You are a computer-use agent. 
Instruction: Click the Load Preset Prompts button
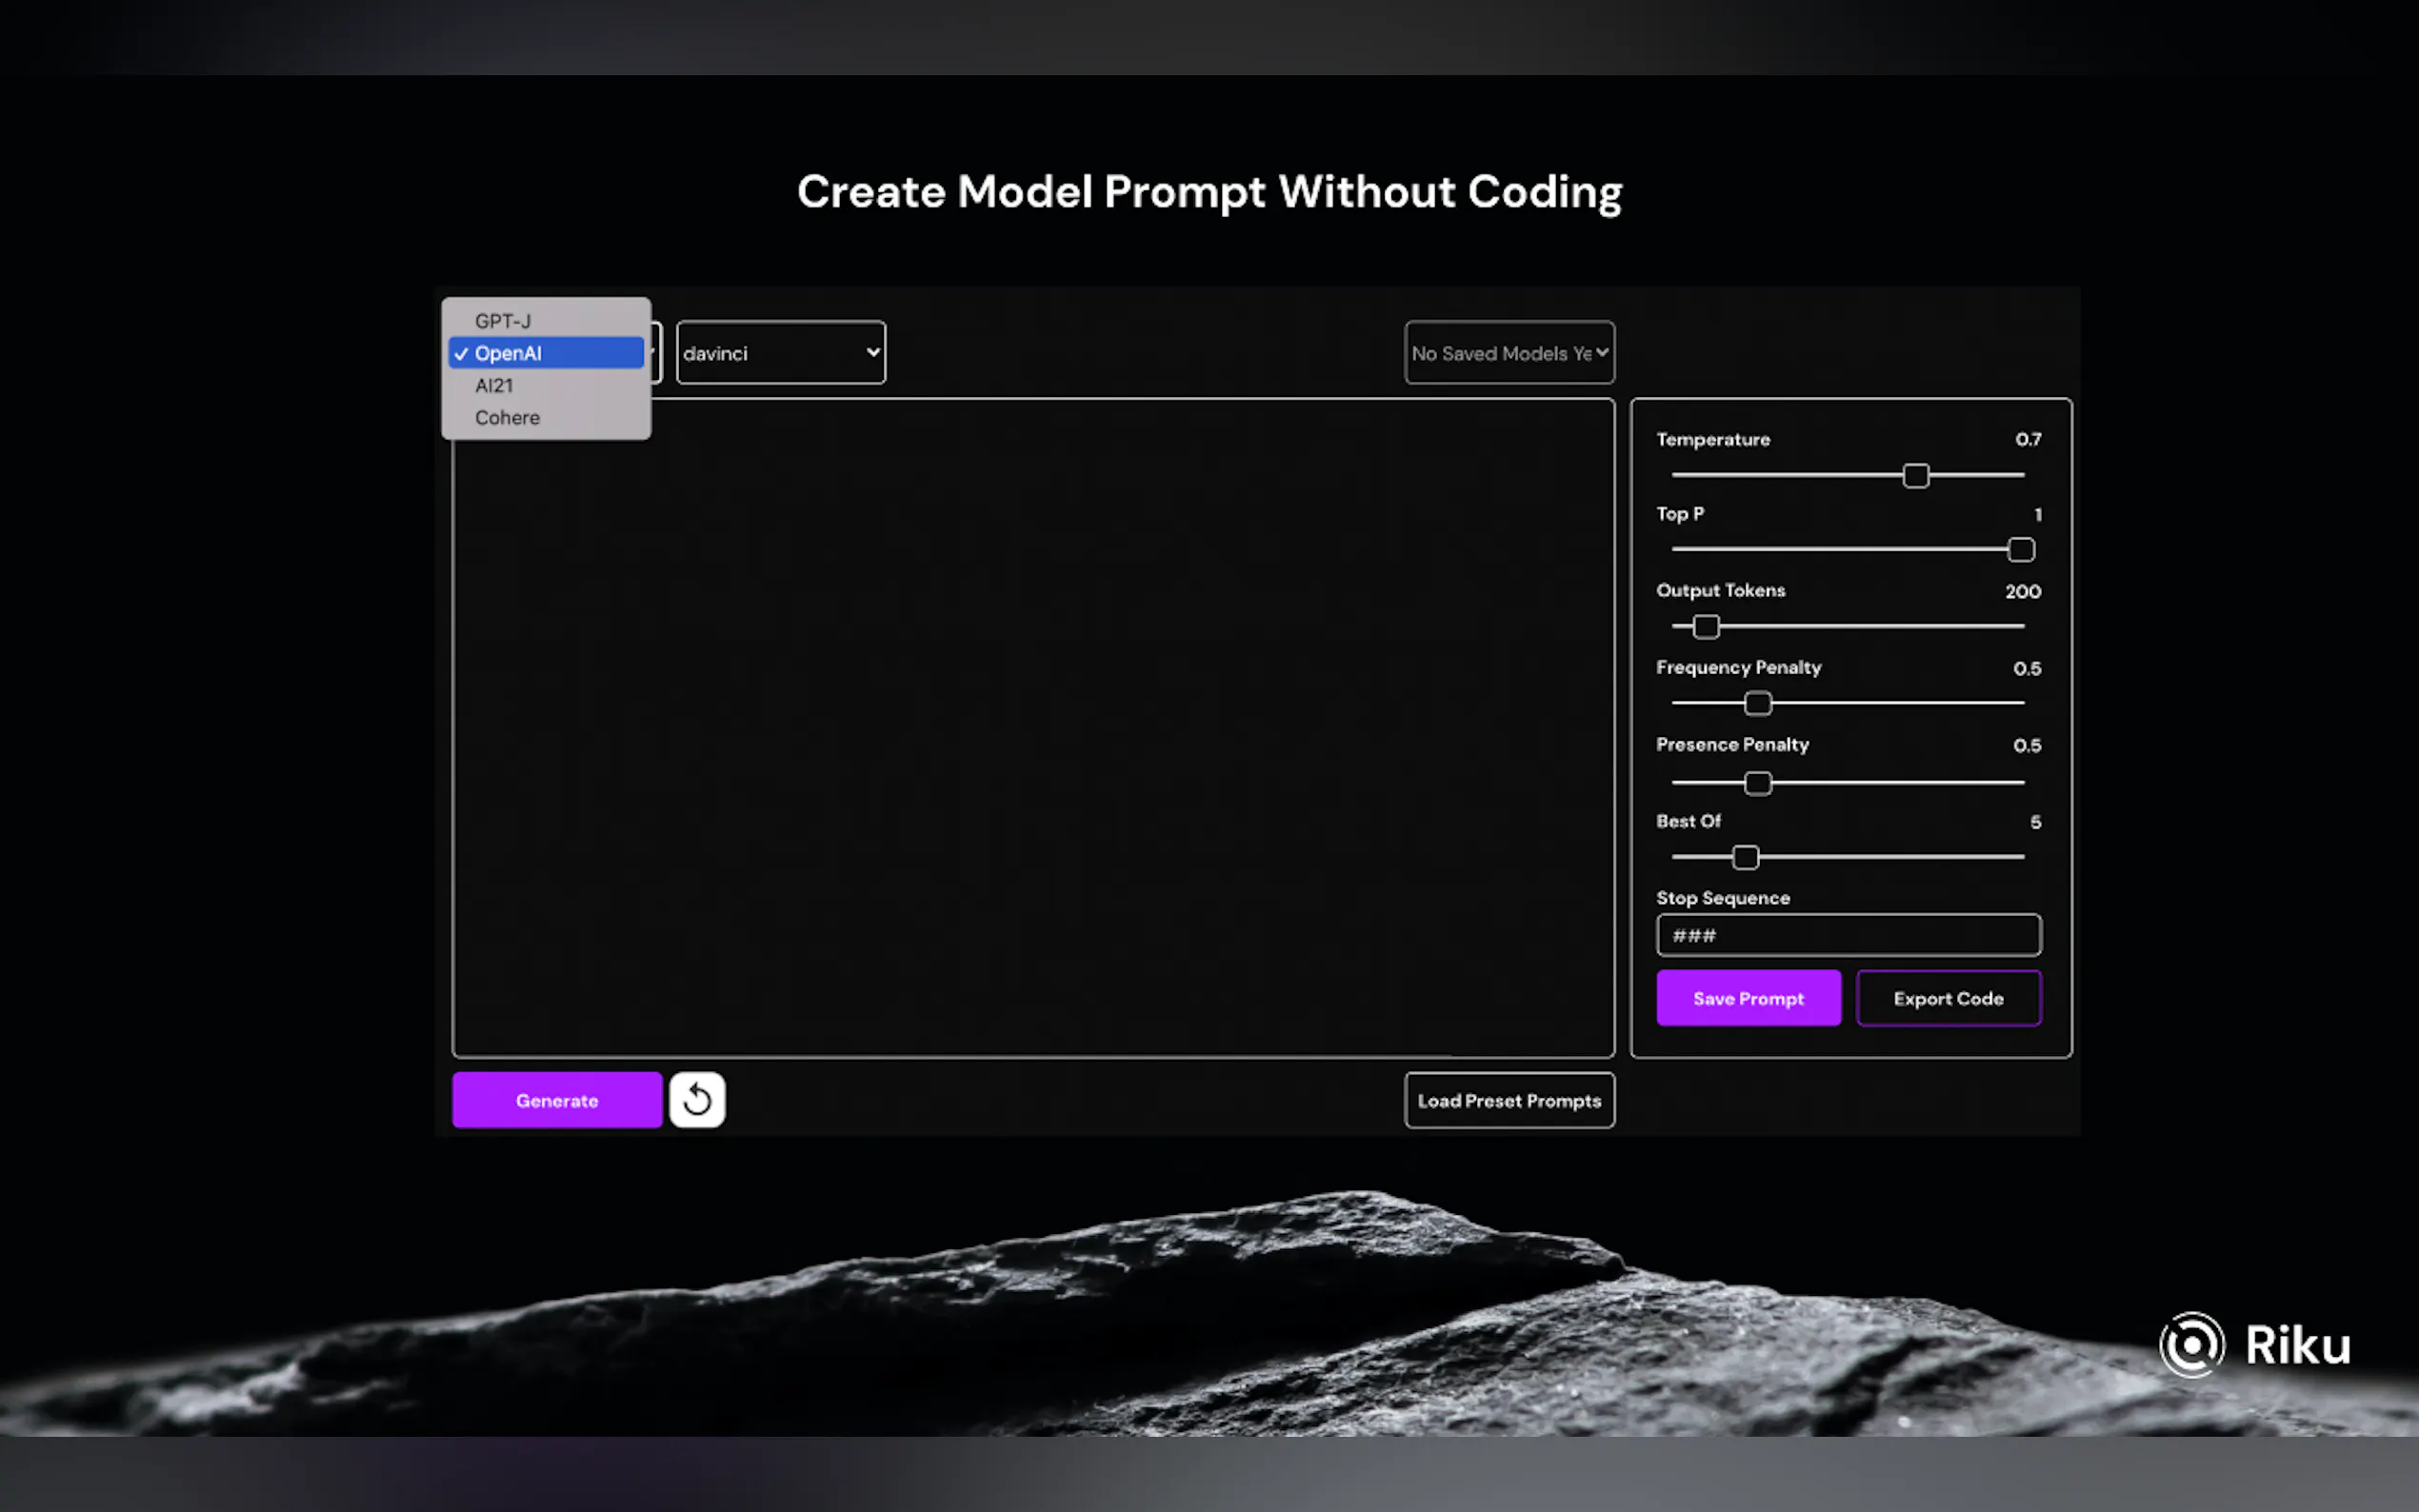[x=1508, y=1100]
